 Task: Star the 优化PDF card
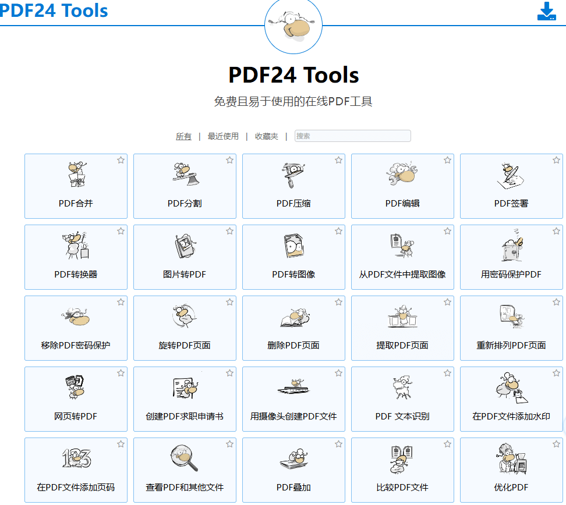pos(556,444)
